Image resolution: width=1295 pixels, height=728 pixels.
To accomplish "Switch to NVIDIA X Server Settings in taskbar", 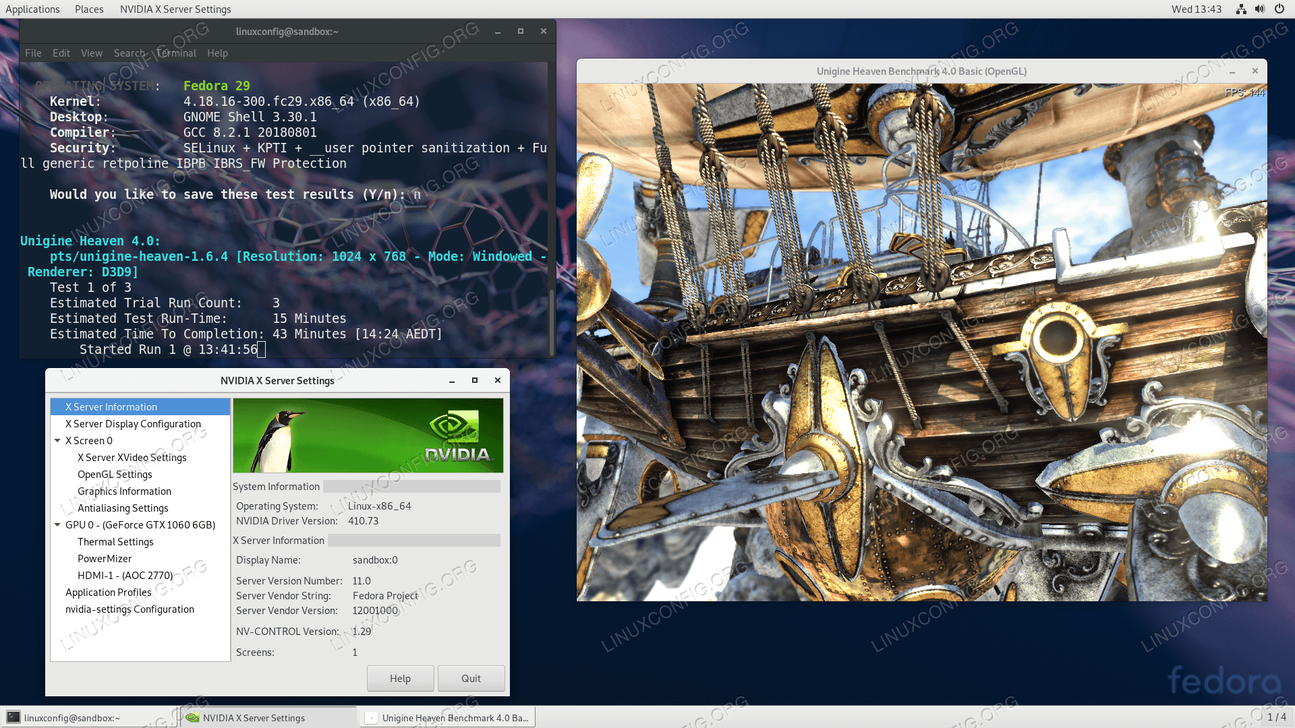I will tap(268, 717).
